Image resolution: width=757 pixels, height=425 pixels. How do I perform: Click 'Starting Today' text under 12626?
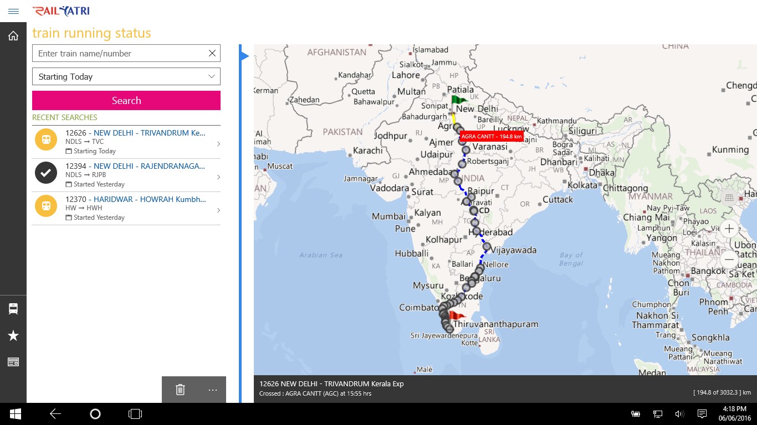[95, 151]
